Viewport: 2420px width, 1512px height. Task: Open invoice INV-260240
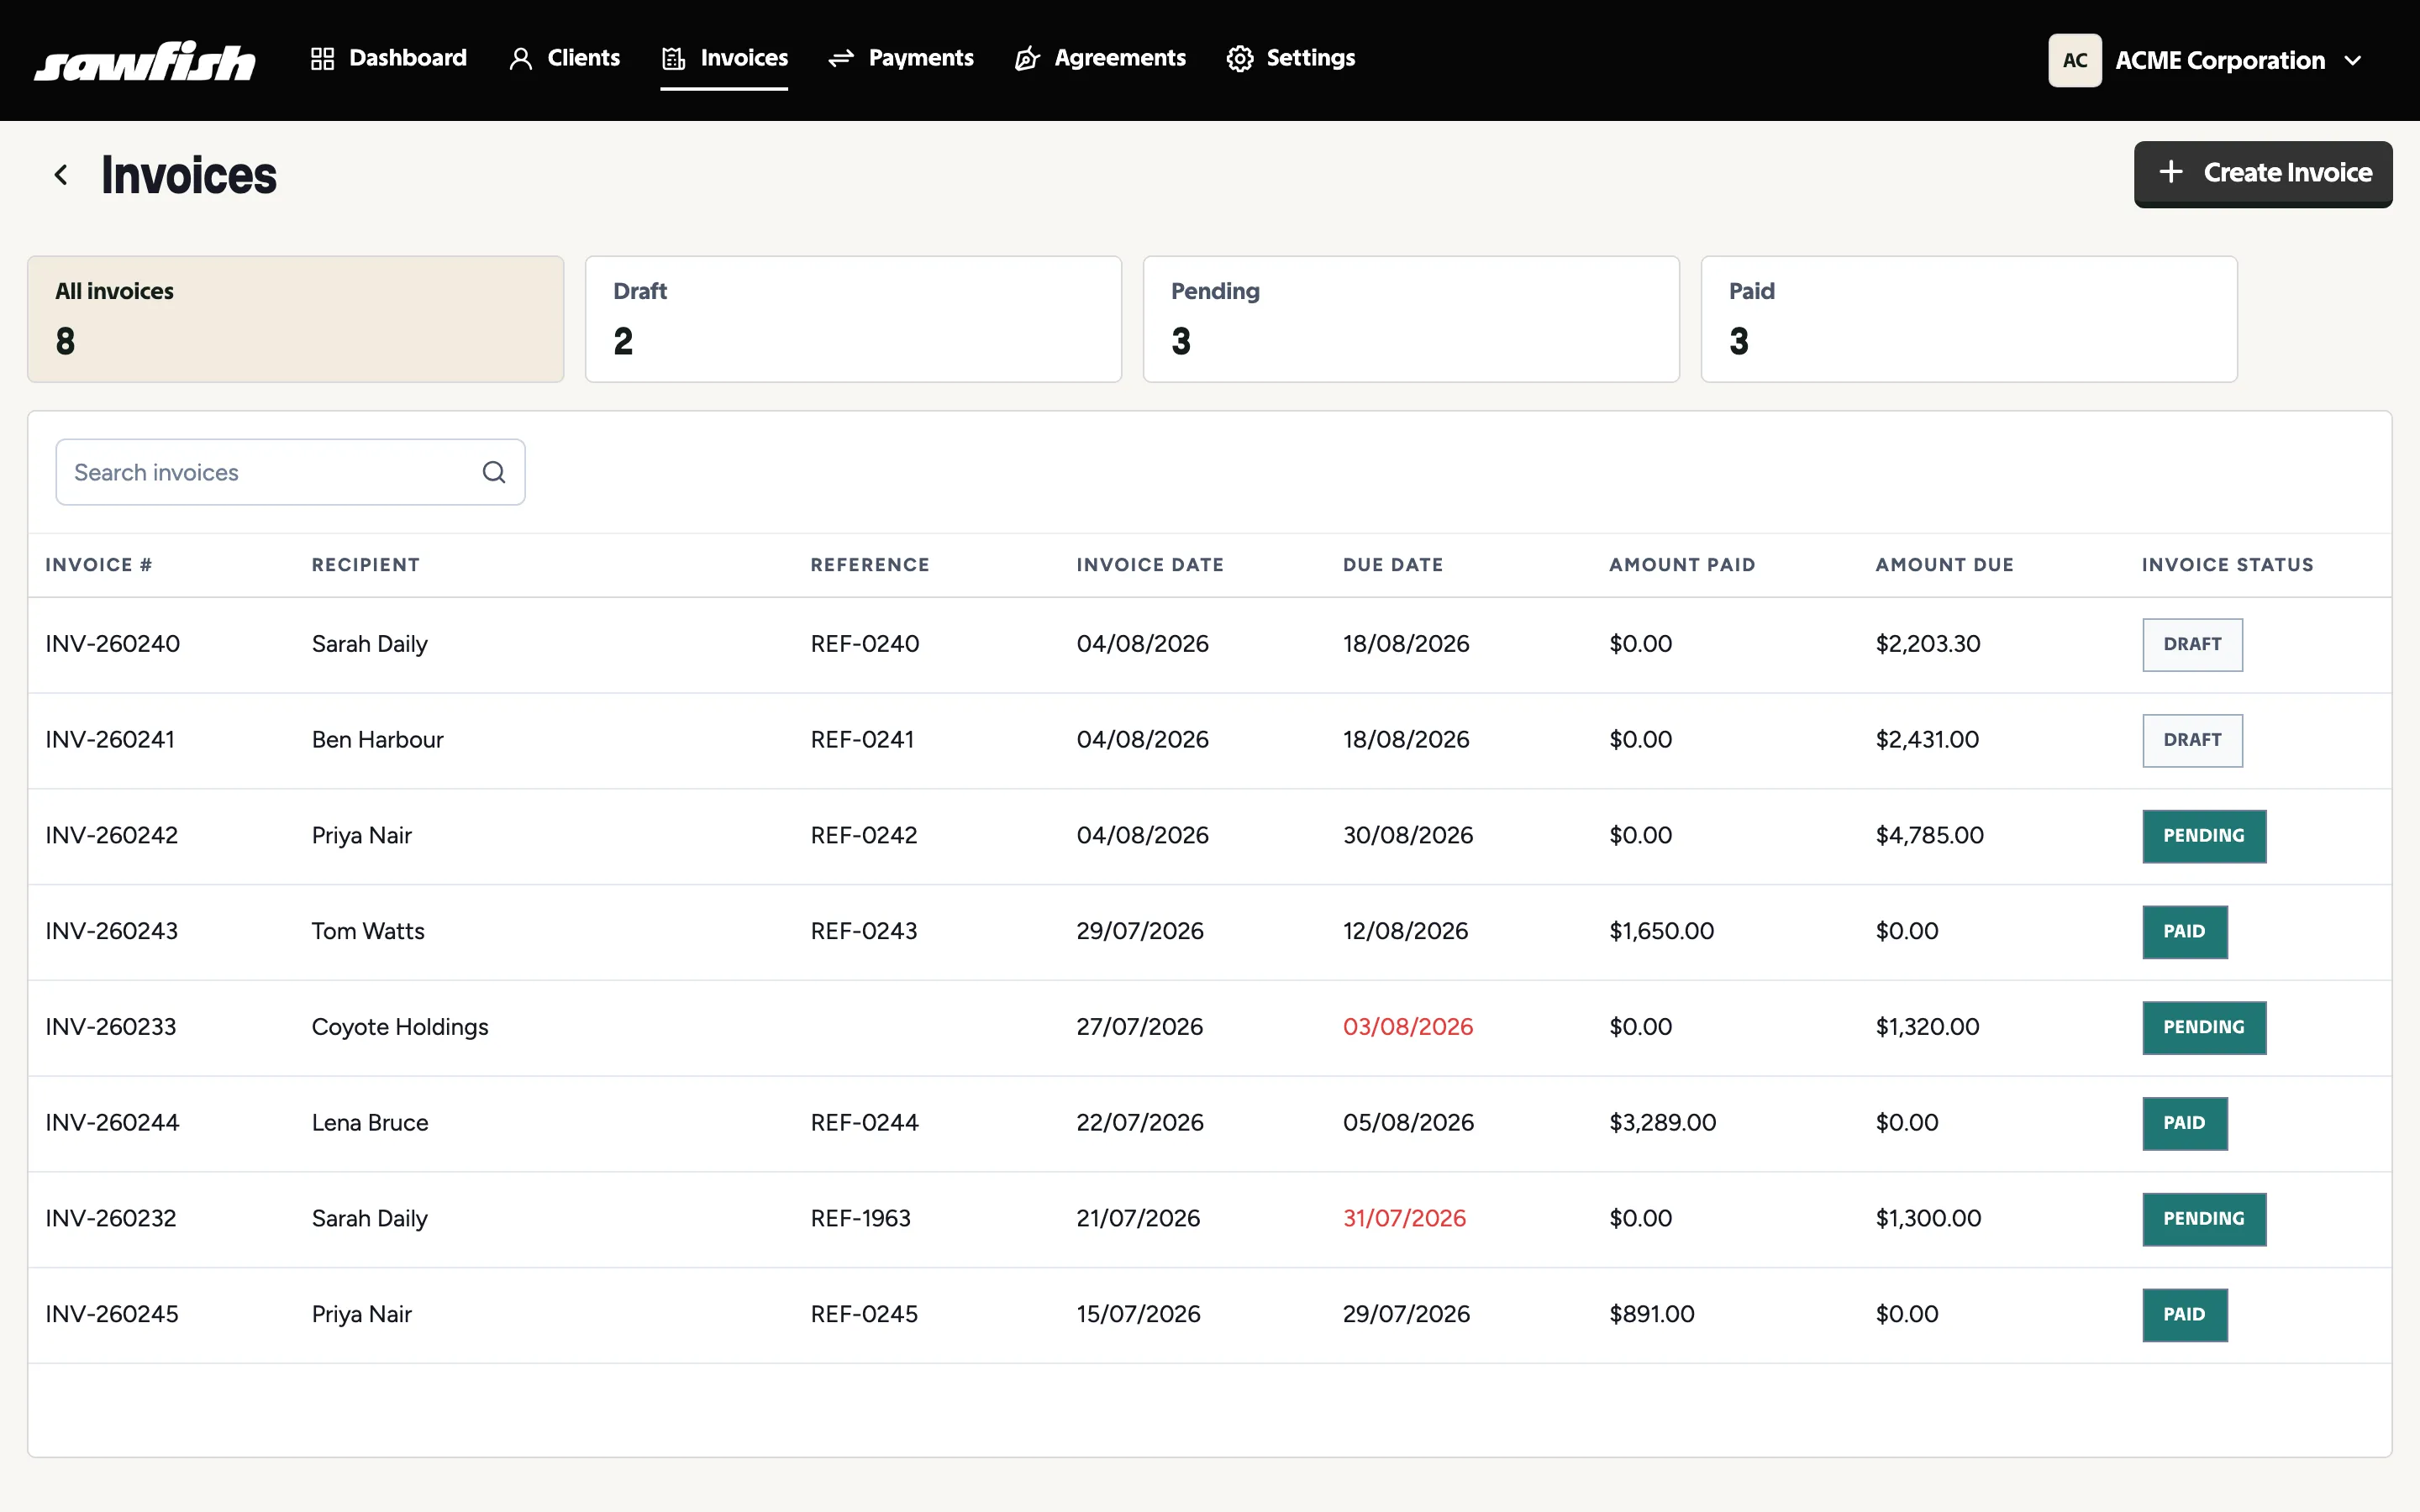coord(112,644)
